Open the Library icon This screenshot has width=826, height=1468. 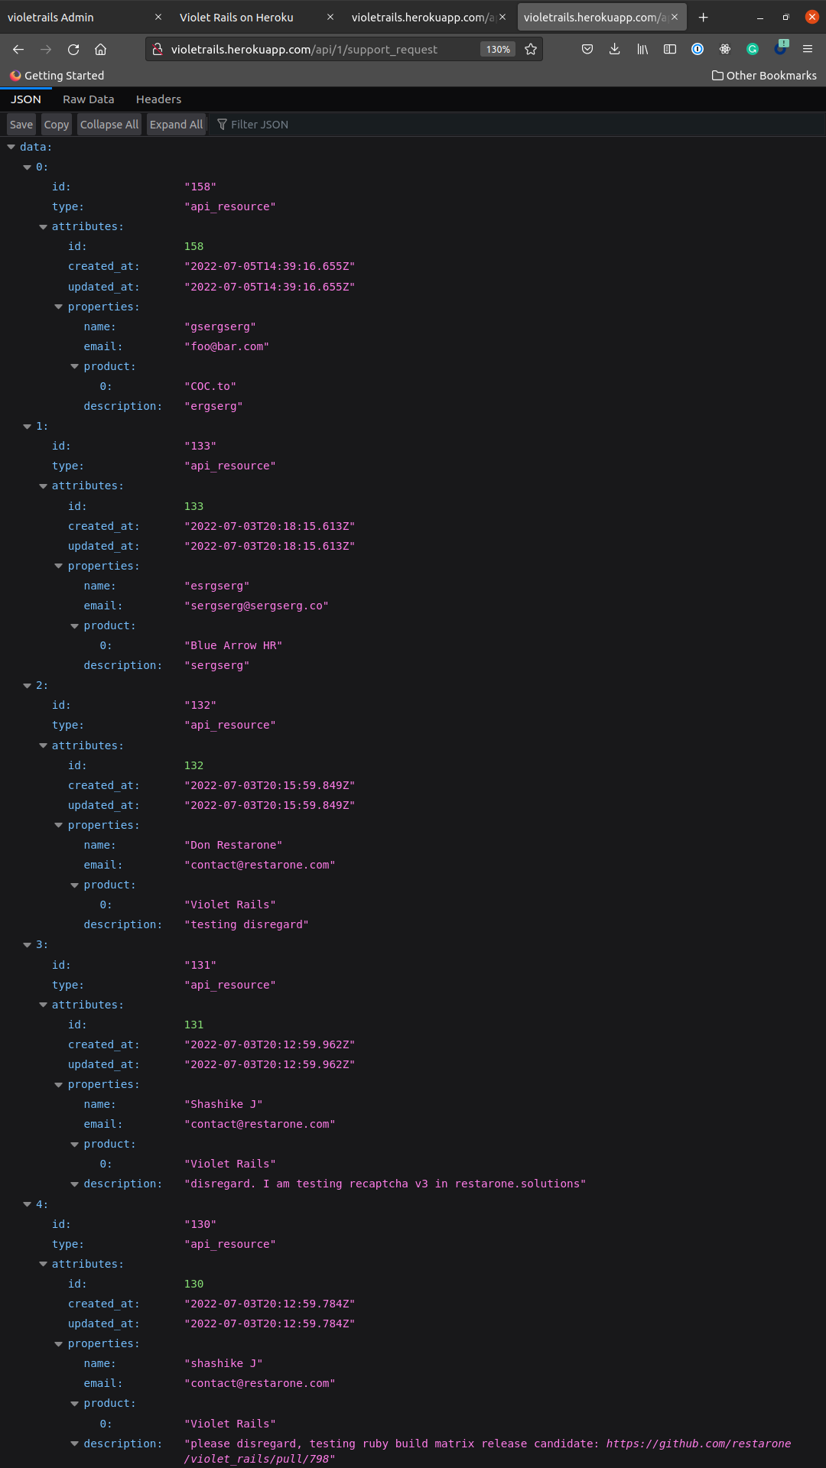(642, 48)
